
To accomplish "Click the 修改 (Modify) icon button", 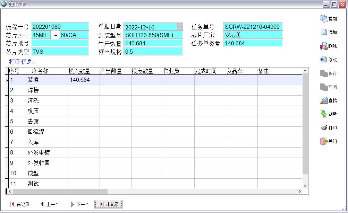I will tap(328, 60).
